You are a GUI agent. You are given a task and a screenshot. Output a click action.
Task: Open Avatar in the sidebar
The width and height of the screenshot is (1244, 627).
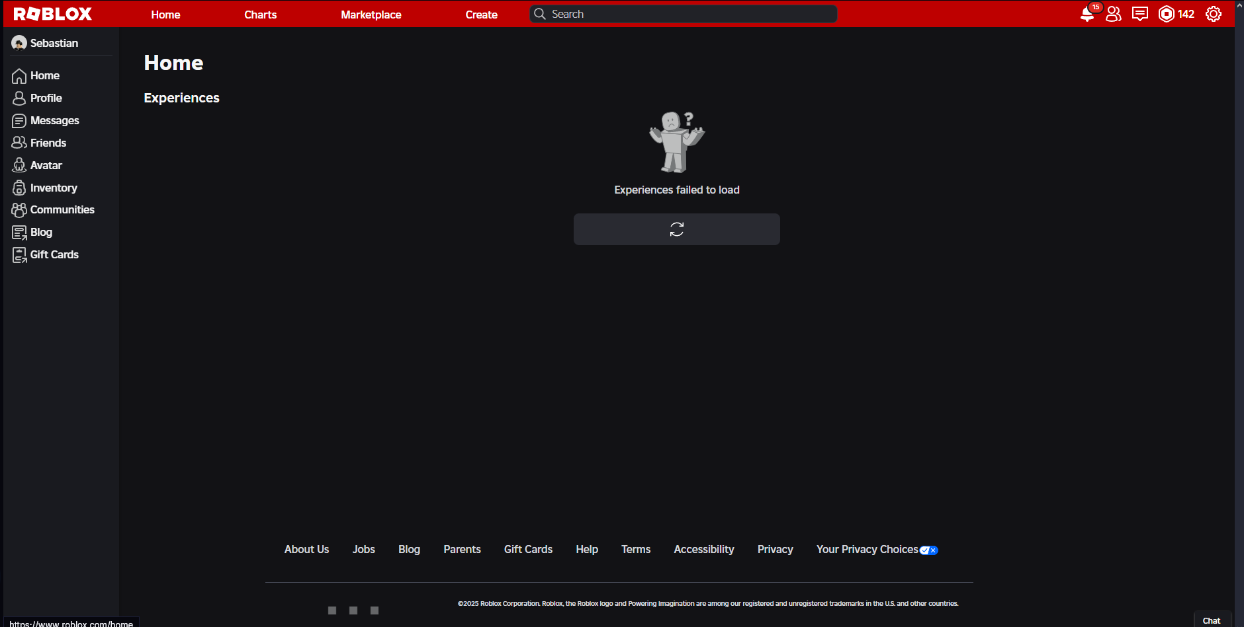(x=46, y=165)
